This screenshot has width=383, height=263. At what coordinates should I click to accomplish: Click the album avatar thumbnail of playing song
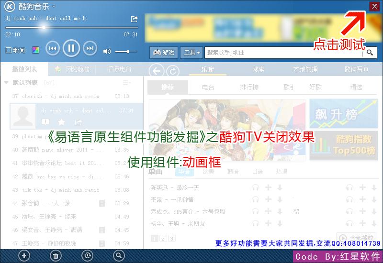click(x=23, y=116)
